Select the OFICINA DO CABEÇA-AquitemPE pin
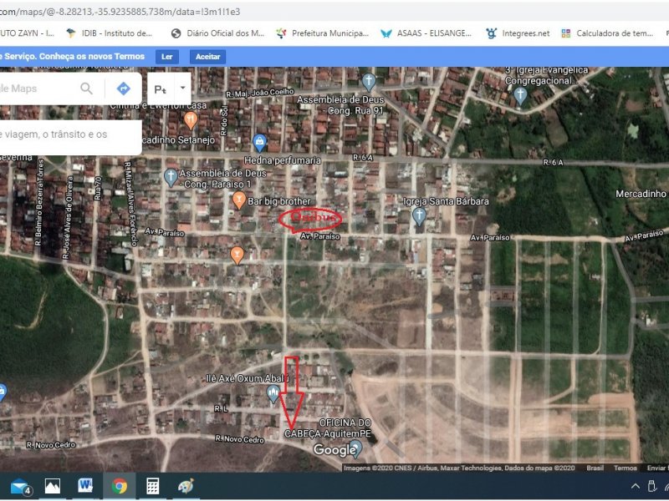Viewport: 669px width, 501px height. [x=356, y=448]
